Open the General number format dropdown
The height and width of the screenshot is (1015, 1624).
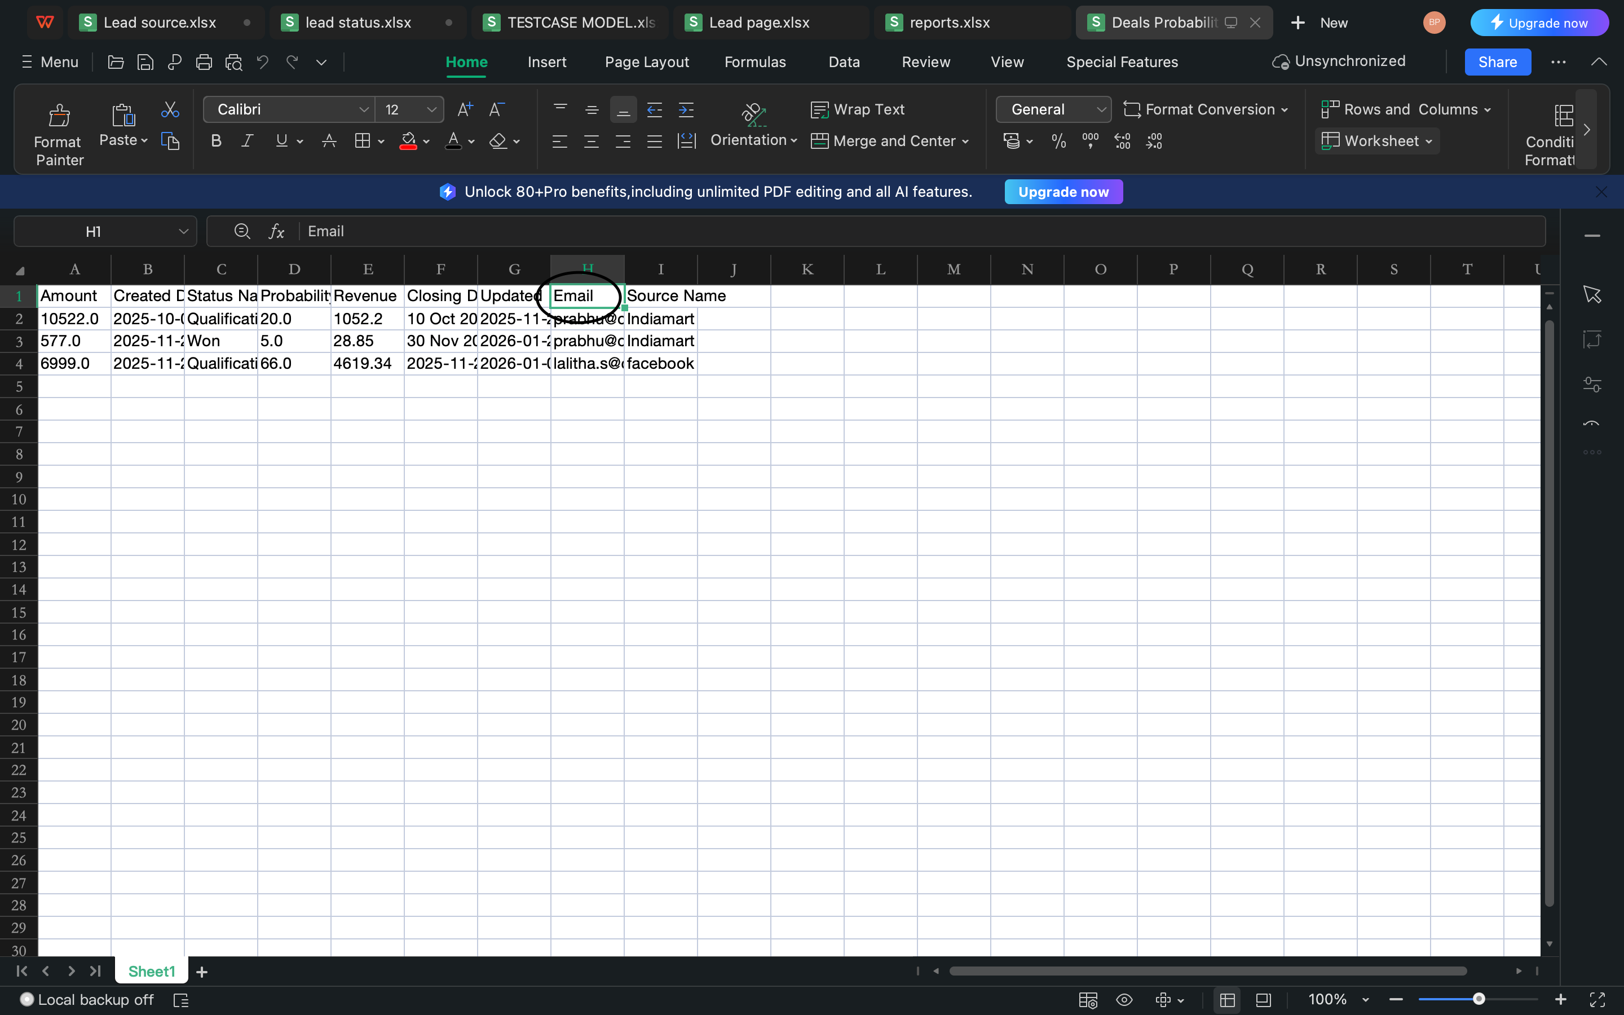(1101, 109)
